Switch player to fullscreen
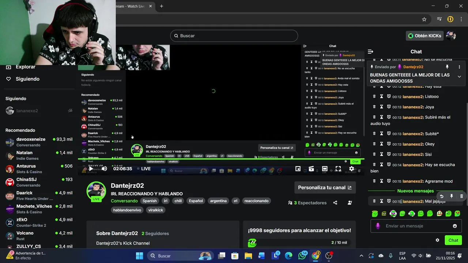 (x=338, y=169)
